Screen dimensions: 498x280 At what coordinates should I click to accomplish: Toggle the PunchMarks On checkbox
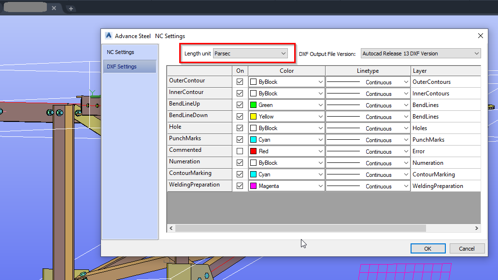(x=240, y=139)
